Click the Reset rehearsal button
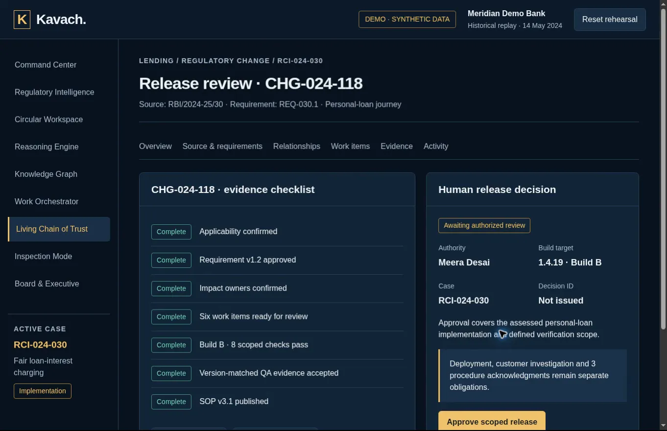 [x=610, y=20]
